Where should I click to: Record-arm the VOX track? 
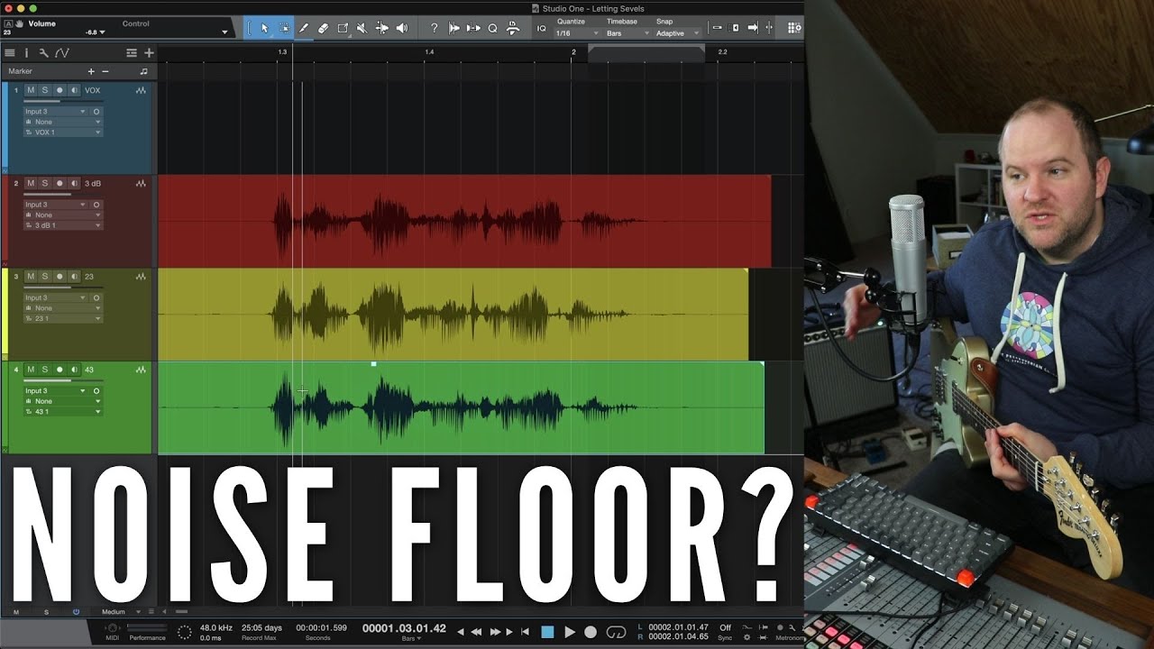click(60, 90)
